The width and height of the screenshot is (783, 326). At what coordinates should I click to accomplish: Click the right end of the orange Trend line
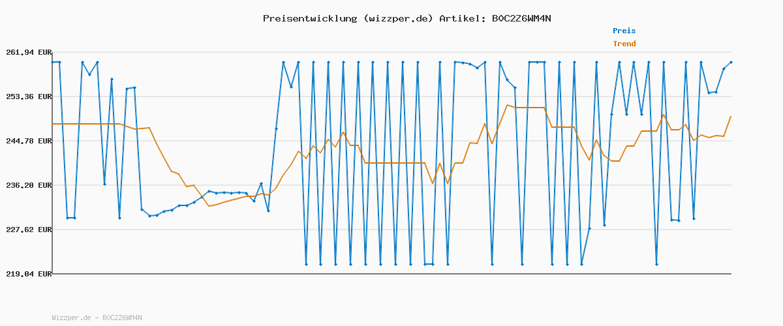pos(731,116)
